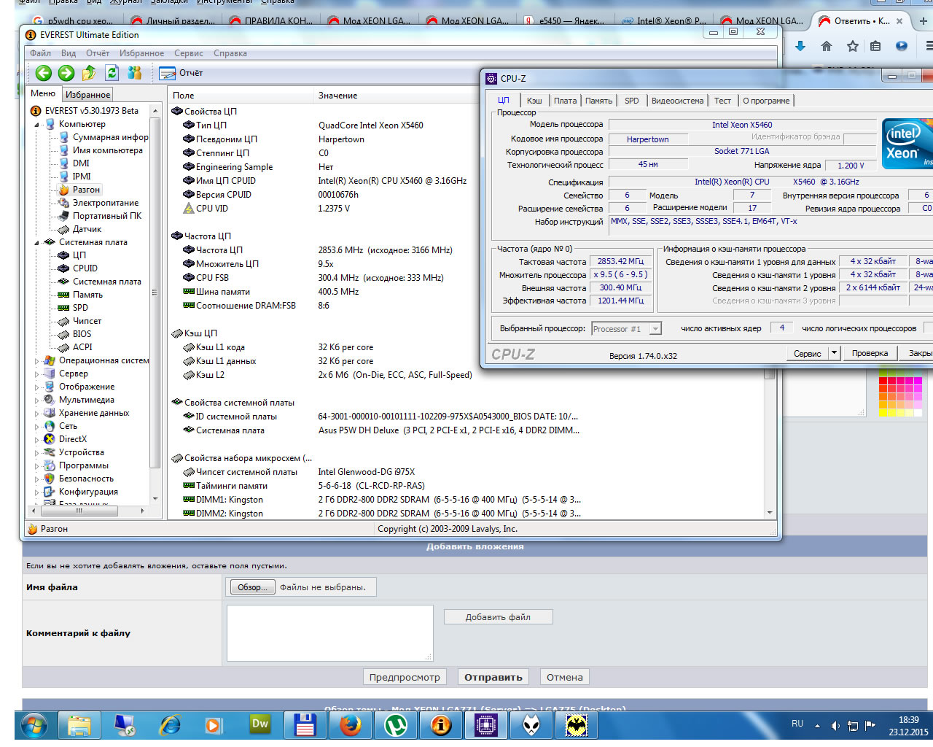
Task: Click the Значение column header
Action: (x=337, y=96)
